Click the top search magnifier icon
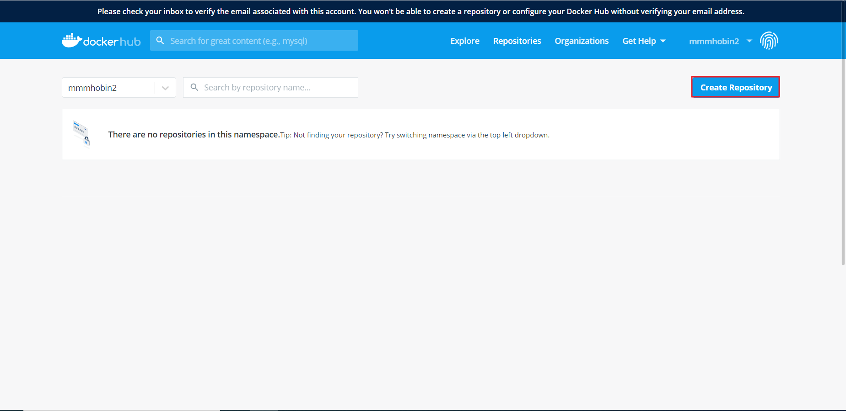The height and width of the screenshot is (411, 846). pyautogui.click(x=160, y=41)
